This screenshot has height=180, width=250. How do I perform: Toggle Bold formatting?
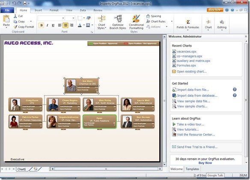click(42, 25)
